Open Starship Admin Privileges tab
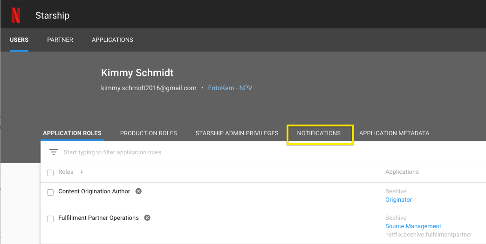The height and width of the screenshot is (244, 486). [x=237, y=133]
